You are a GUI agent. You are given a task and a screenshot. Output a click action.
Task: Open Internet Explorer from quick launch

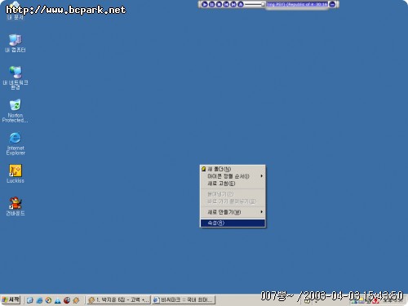(x=39, y=300)
